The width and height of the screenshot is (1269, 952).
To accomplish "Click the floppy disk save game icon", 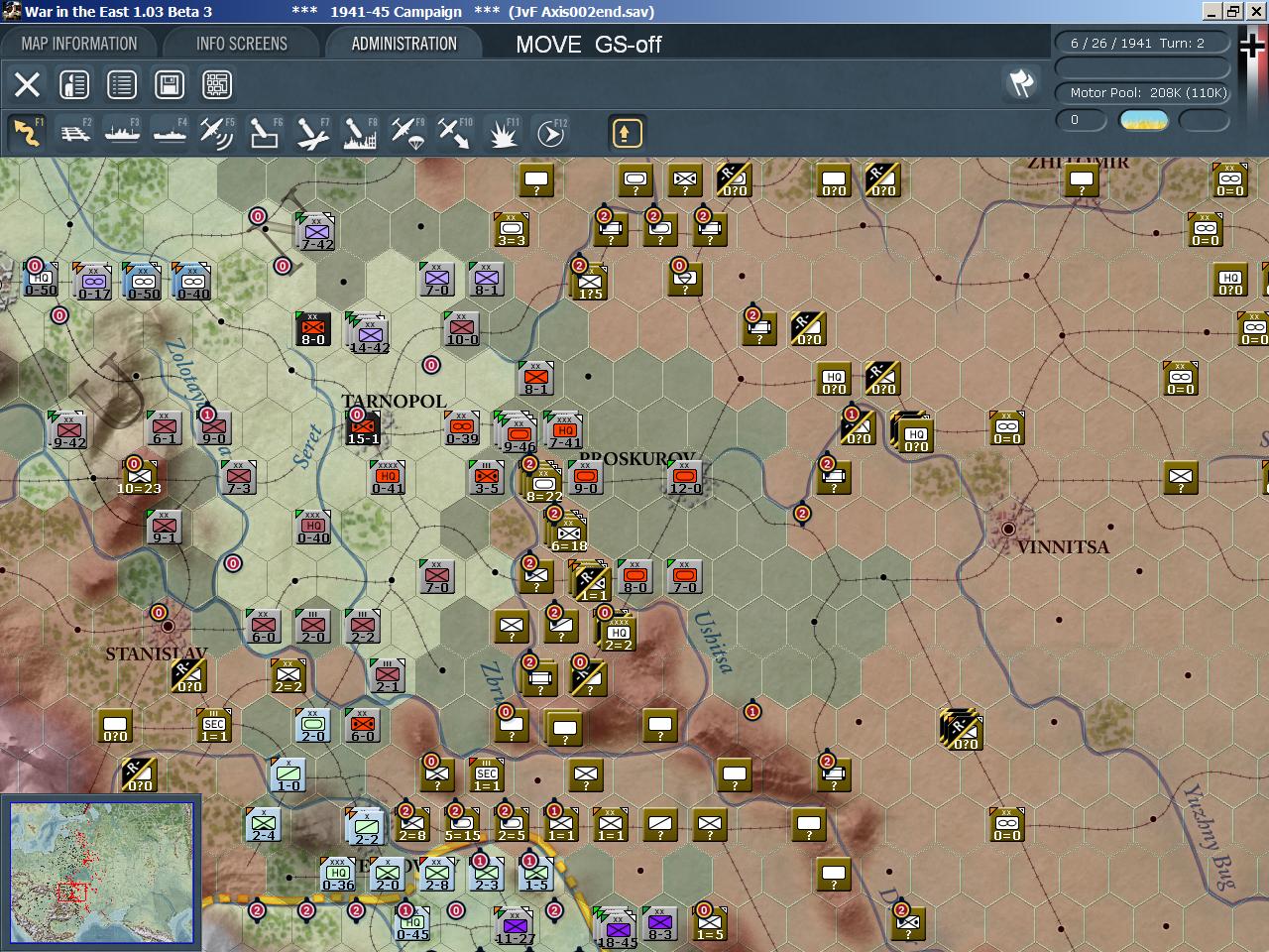I will click(x=170, y=84).
